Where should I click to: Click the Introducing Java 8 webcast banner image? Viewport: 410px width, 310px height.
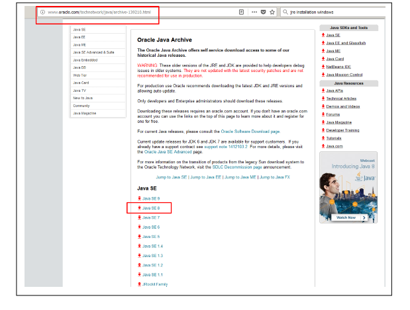click(x=348, y=187)
